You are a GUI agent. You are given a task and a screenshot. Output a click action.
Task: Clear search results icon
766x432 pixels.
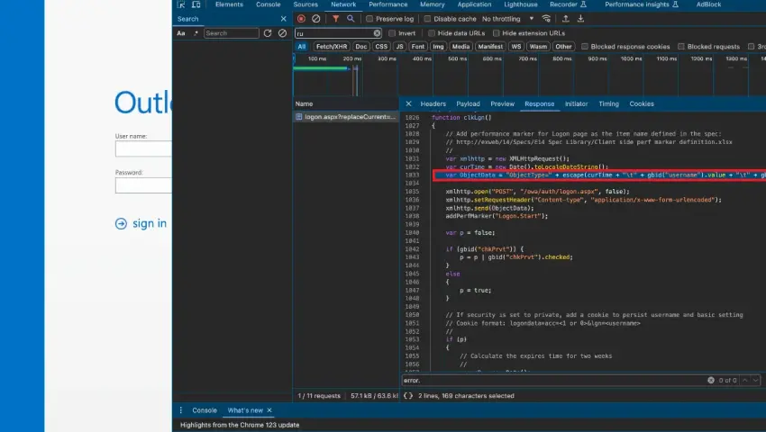pyautogui.click(x=282, y=33)
